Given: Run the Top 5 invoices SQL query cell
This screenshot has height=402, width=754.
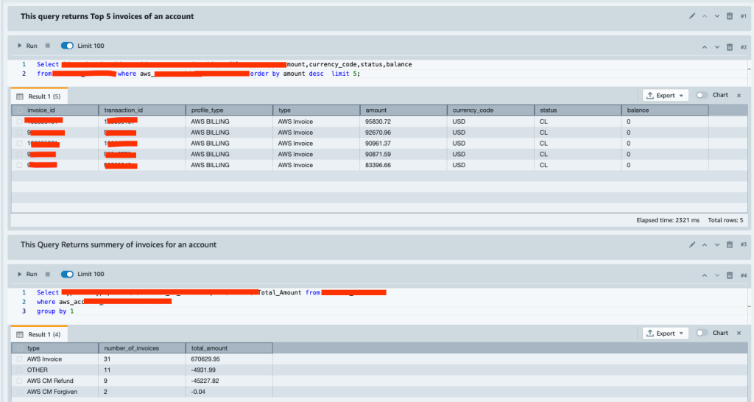Looking at the screenshot, I should pos(27,46).
